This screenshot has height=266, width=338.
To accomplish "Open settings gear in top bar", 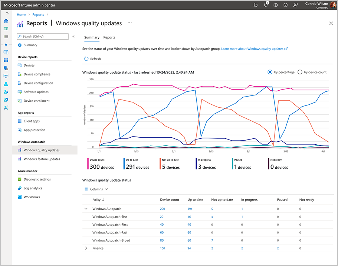I will pyautogui.click(x=276, y=5).
